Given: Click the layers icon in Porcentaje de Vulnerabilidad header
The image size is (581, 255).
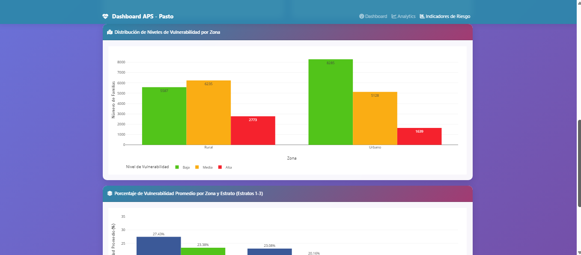Looking at the screenshot, I should point(110,193).
